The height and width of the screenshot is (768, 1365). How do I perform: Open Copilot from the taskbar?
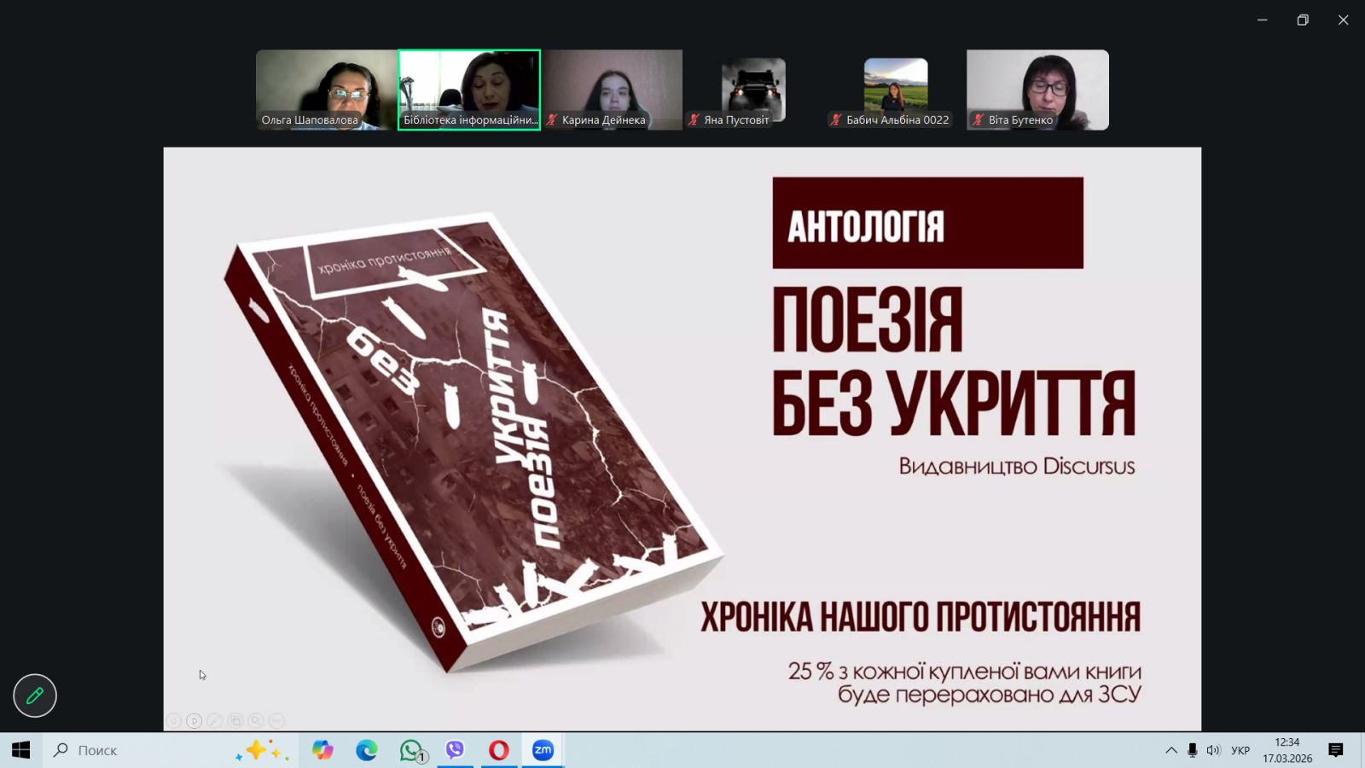[x=322, y=750]
